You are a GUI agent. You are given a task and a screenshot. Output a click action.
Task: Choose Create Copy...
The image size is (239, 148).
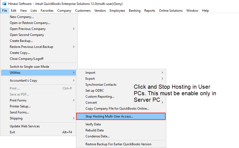[x=39, y=53]
